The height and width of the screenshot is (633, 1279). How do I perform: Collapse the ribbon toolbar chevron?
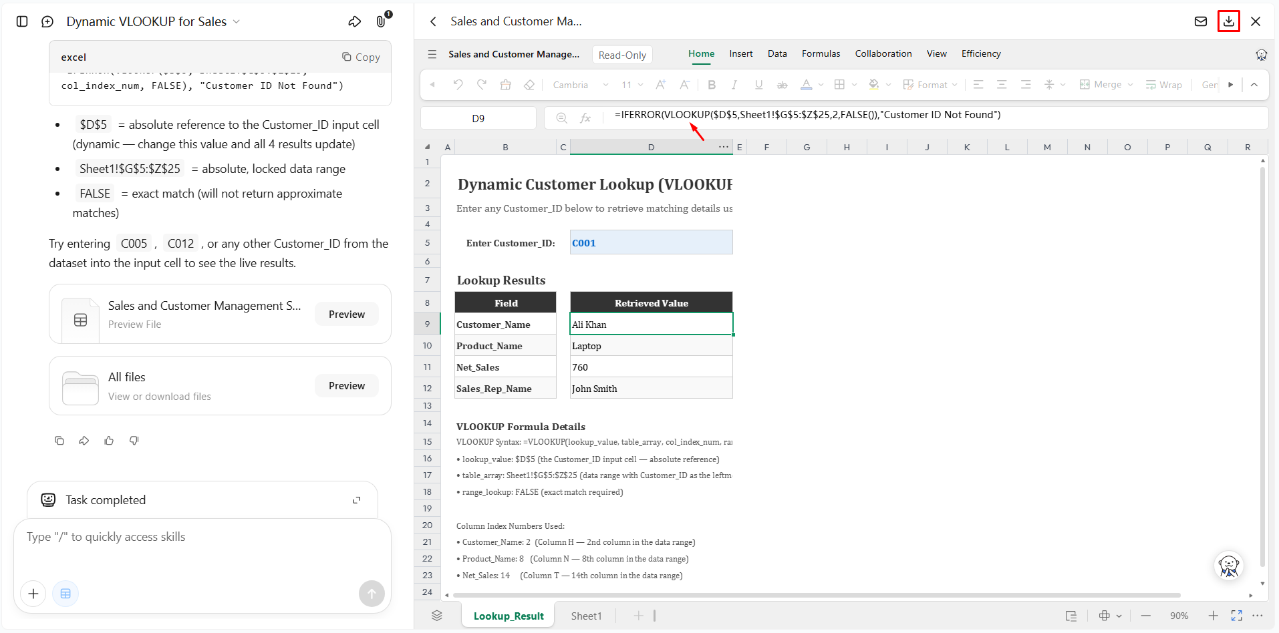pos(1254,85)
